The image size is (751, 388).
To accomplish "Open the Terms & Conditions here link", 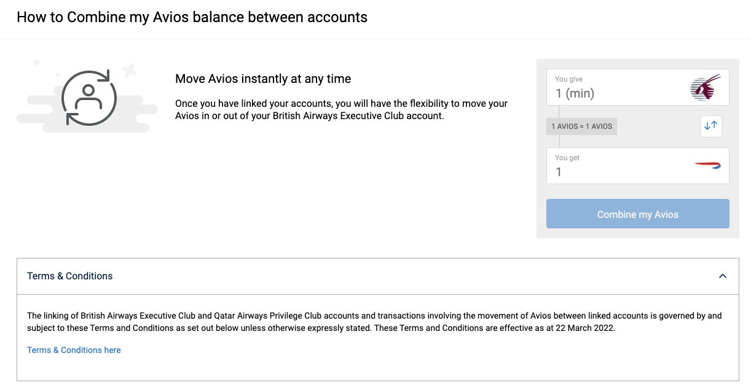I will click(74, 350).
